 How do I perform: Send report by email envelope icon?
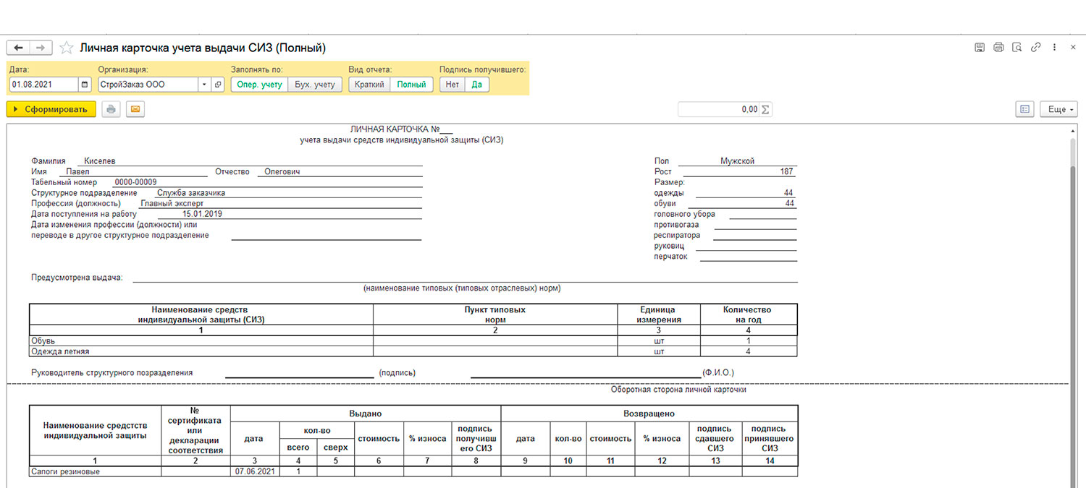(135, 109)
